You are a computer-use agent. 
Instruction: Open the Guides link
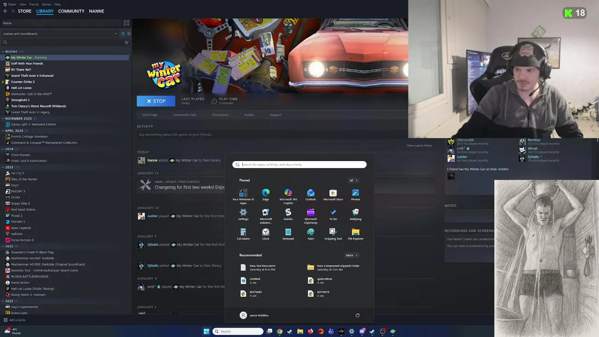click(249, 115)
